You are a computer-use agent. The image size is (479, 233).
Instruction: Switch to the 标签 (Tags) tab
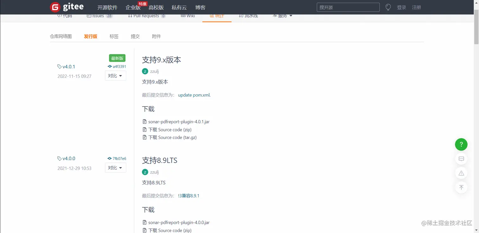tap(114, 36)
